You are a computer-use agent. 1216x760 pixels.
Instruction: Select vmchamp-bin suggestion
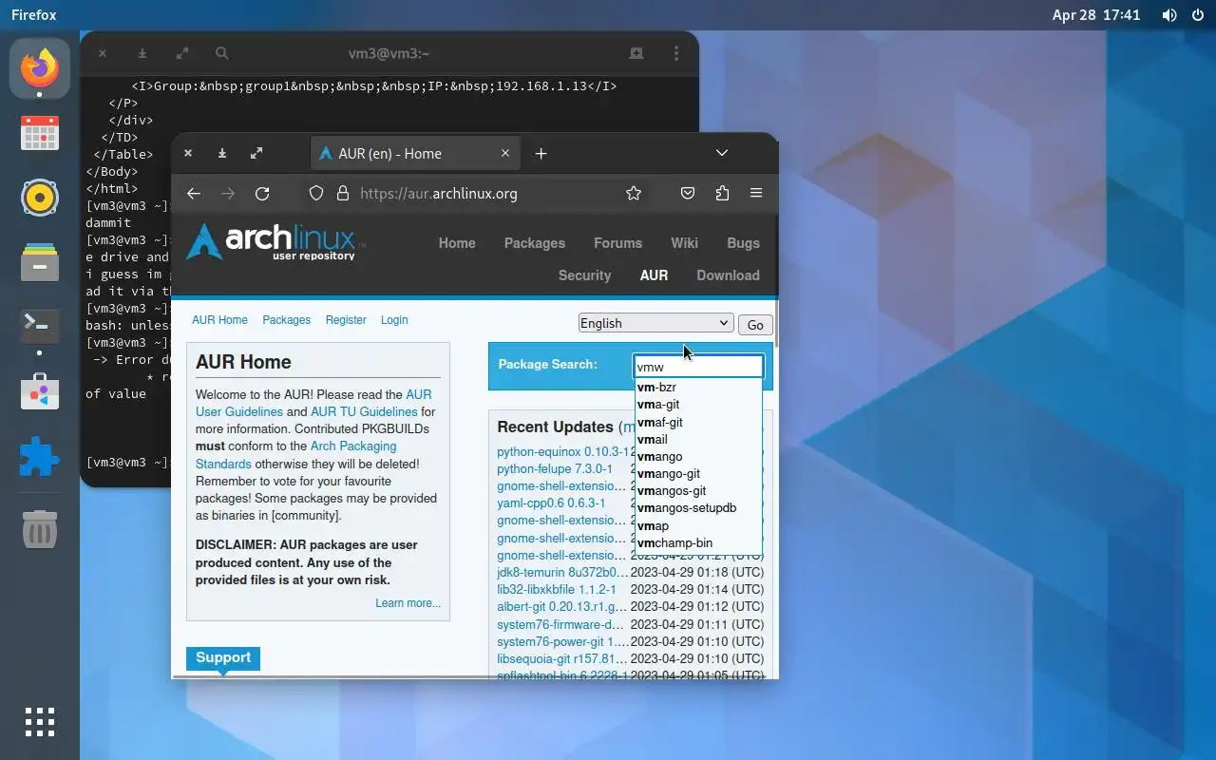click(x=698, y=543)
